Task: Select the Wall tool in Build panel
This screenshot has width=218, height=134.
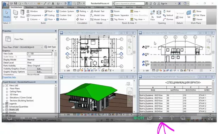Action: click(15, 14)
